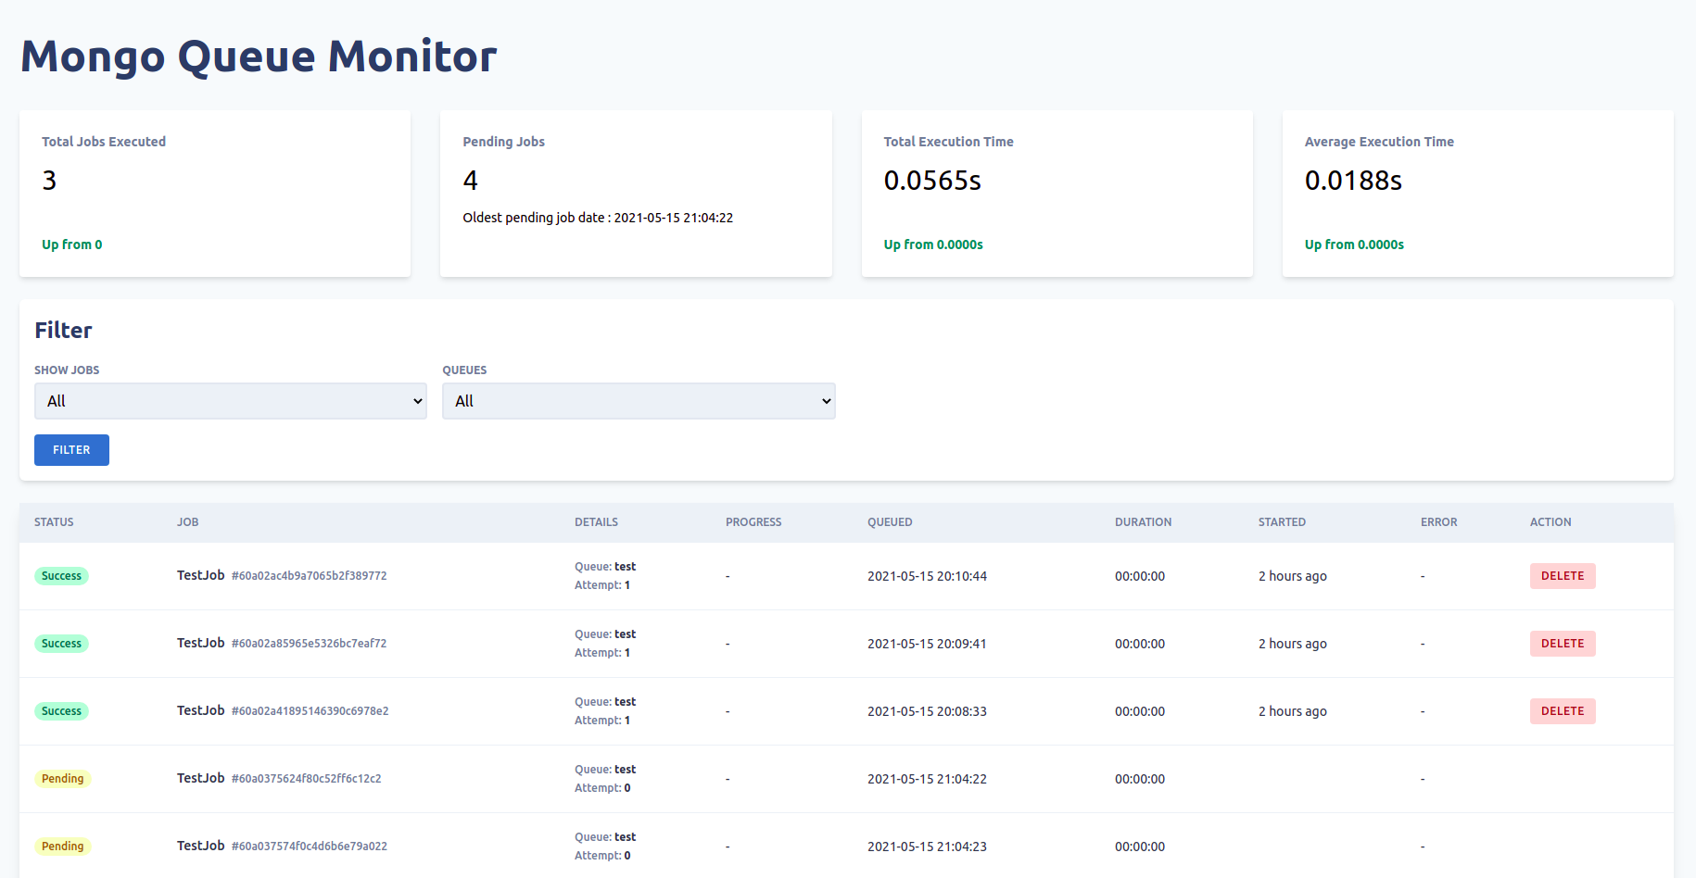Click the Pending Jobs card title
The width and height of the screenshot is (1696, 878).
tap(503, 142)
